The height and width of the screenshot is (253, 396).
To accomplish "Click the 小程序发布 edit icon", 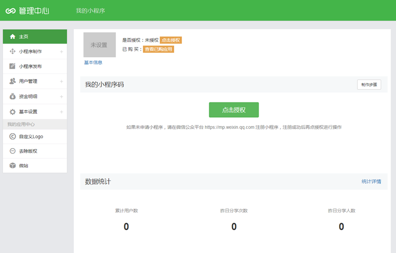I will point(12,67).
